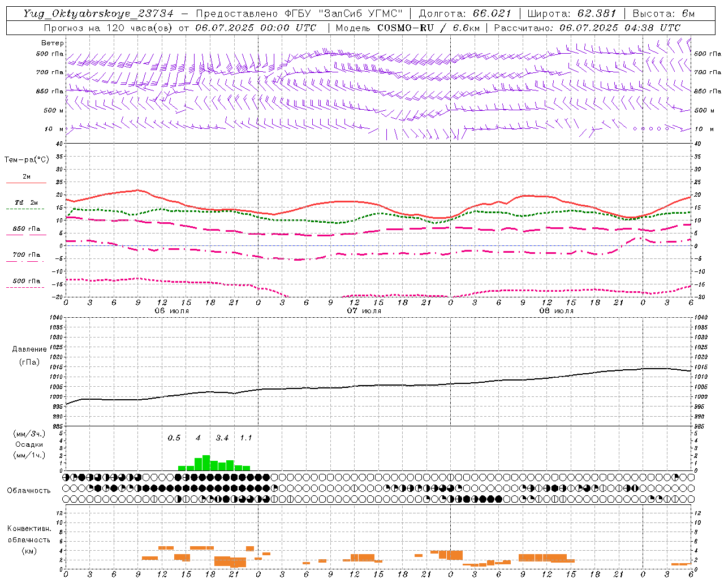The width and height of the screenshot is (724, 579).
Task: Click 700 гПа in the temperature legend
Action: click(27, 254)
